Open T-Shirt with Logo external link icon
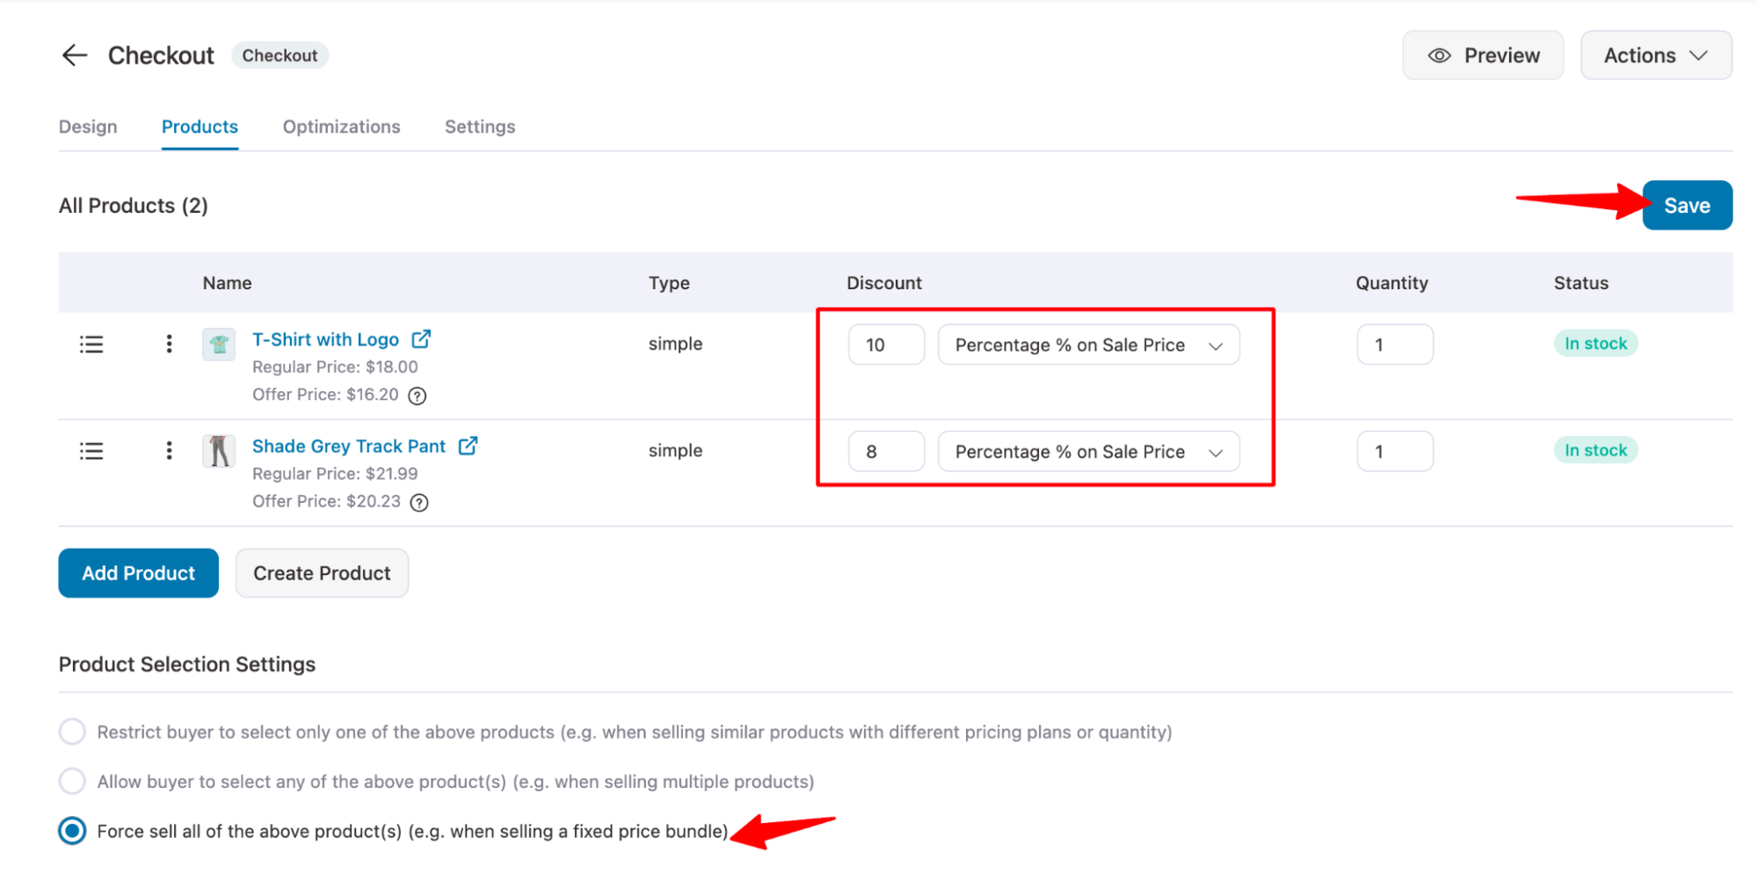Viewport: 1757px width, 896px height. (x=422, y=339)
